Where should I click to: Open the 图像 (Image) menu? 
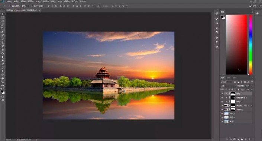click(23, 1)
